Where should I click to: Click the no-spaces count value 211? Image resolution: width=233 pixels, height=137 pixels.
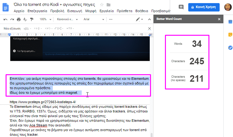(196, 79)
